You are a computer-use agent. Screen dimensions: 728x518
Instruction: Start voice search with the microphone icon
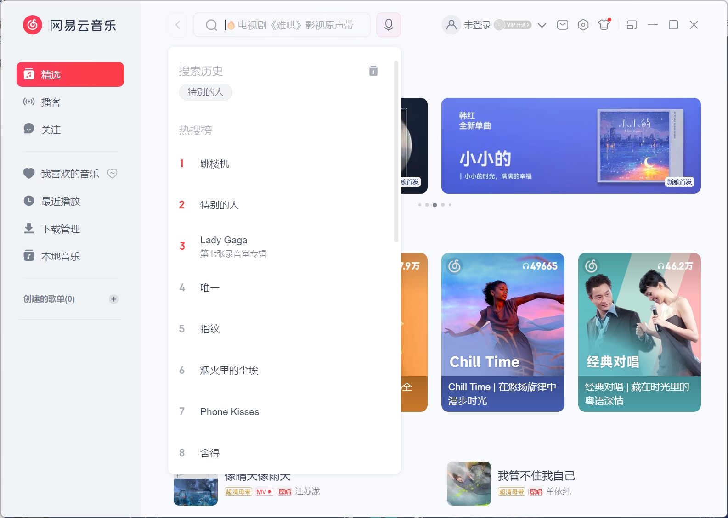pos(389,25)
